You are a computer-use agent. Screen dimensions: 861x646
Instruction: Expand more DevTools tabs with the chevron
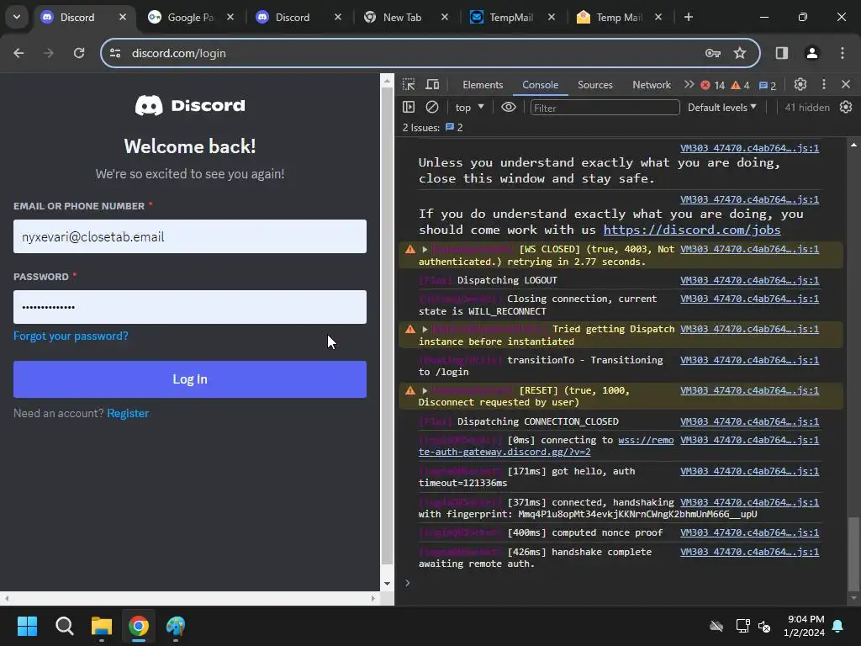(x=689, y=85)
